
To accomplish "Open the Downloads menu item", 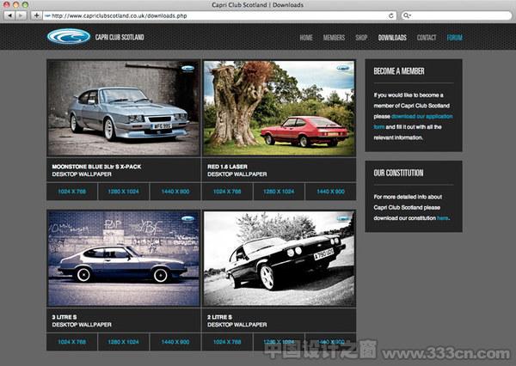I will tap(392, 38).
